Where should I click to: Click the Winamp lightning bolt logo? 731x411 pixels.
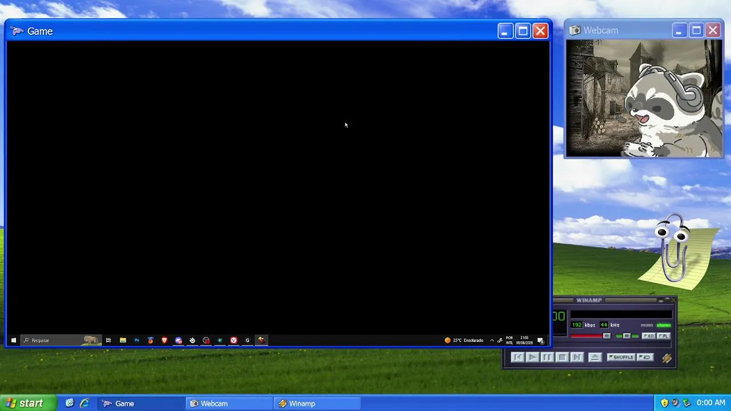click(666, 358)
